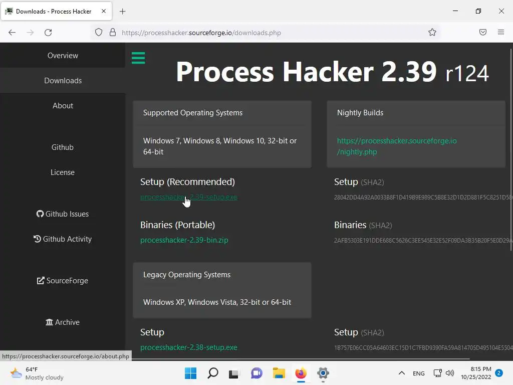This screenshot has height=385, width=513.
Task: Close the Downloads - Process Hacker tab
Action: click(x=103, y=11)
